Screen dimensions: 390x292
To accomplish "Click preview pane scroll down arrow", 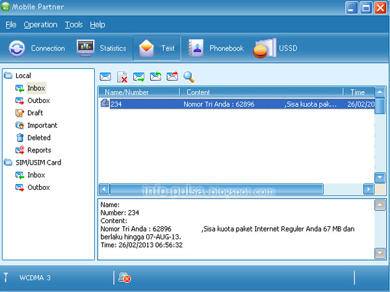I will (x=380, y=254).
